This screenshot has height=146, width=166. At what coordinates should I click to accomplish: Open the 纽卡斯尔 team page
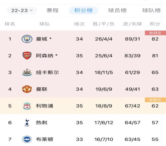47,72
